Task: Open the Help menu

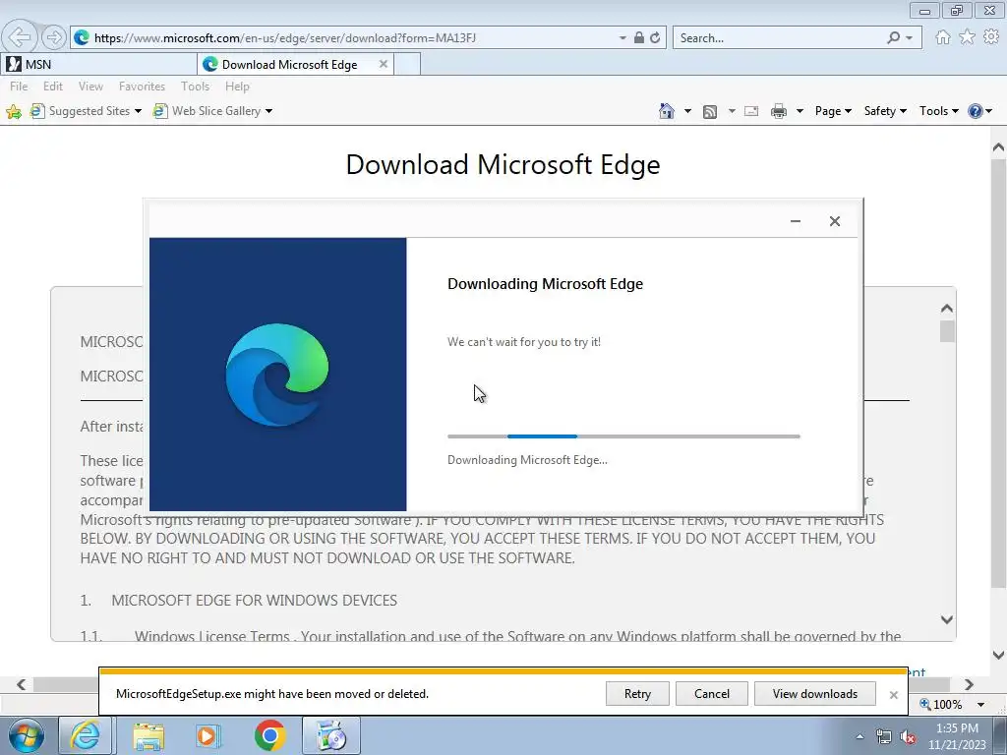Action: point(237,87)
